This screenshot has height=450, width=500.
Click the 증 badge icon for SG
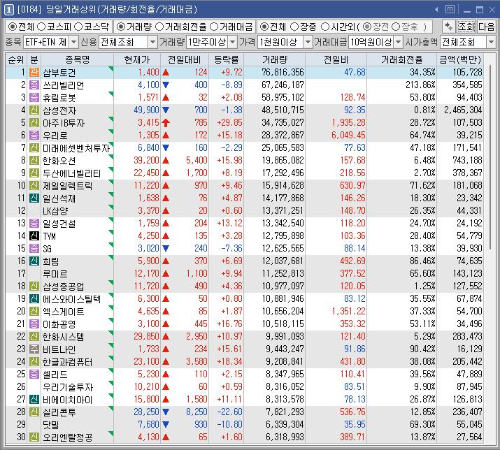[x=34, y=249]
